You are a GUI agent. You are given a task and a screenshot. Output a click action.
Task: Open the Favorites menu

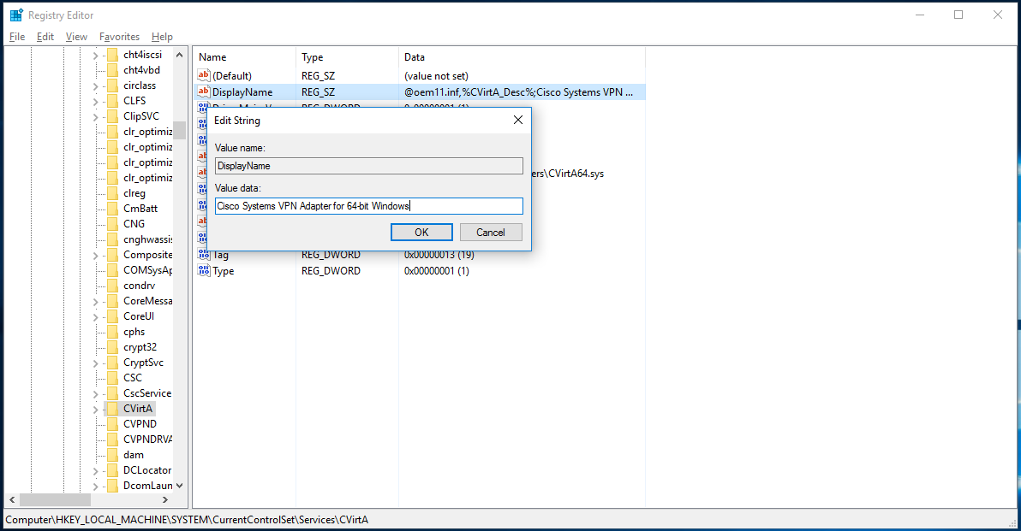[x=119, y=37]
